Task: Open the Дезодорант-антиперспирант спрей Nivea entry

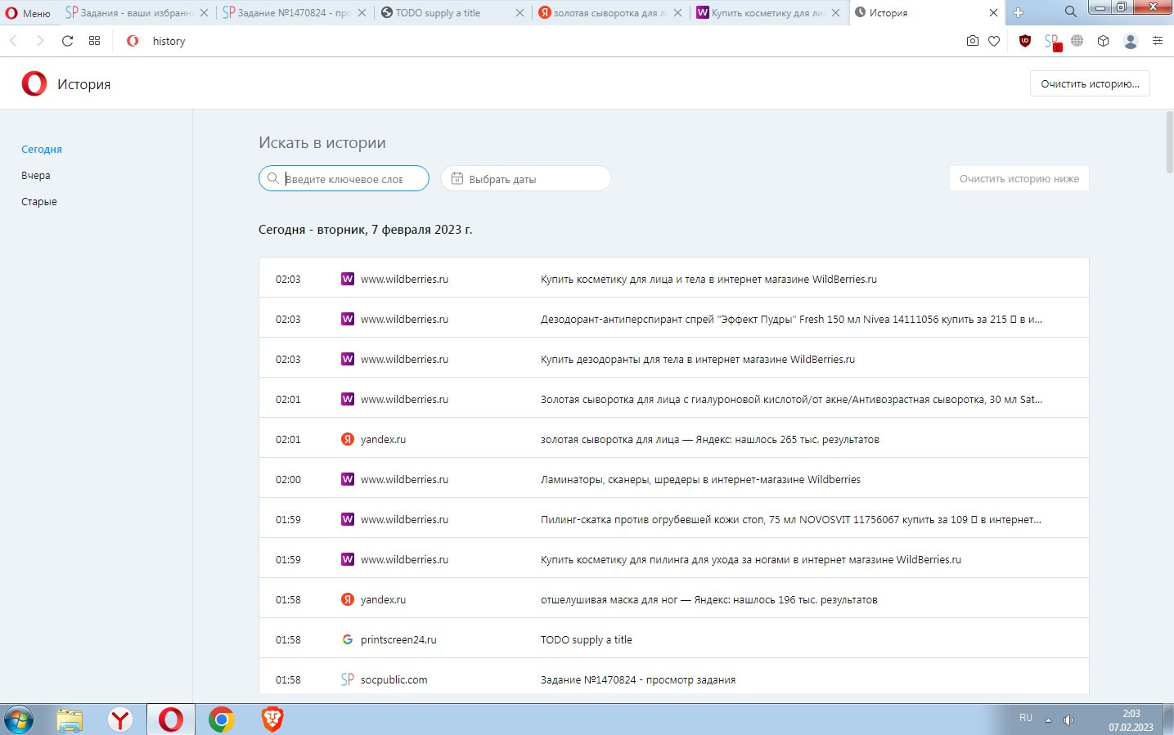Action: (673, 318)
